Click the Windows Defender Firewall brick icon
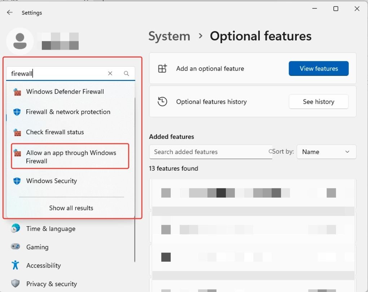 point(17,92)
